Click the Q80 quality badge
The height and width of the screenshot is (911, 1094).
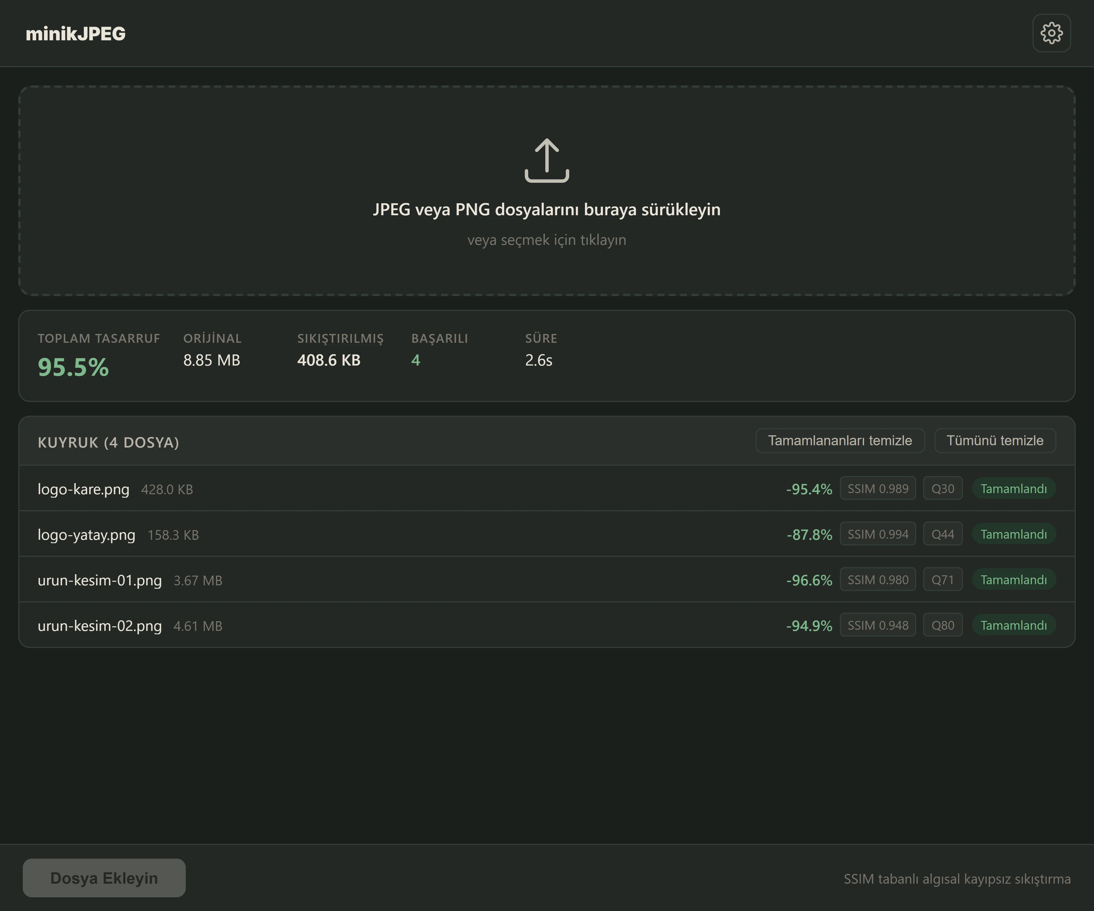tap(943, 625)
